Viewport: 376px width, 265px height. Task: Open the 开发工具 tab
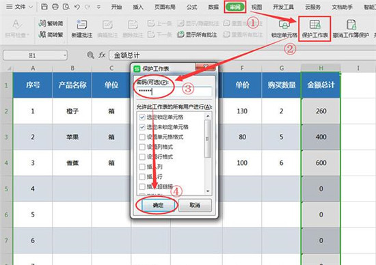tap(284, 7)
